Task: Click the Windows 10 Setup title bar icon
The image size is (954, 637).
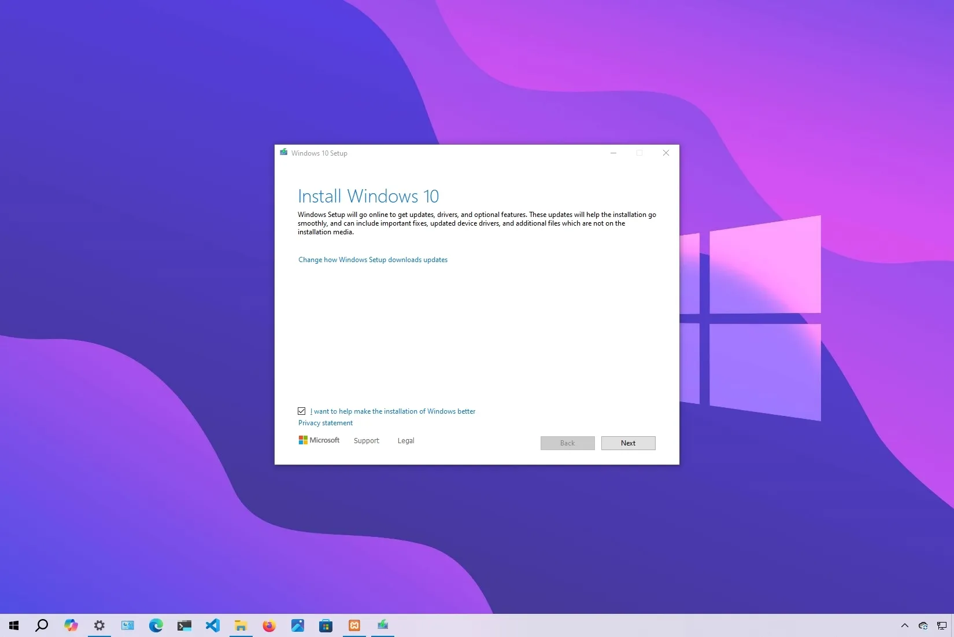Action: coord(283,153)
